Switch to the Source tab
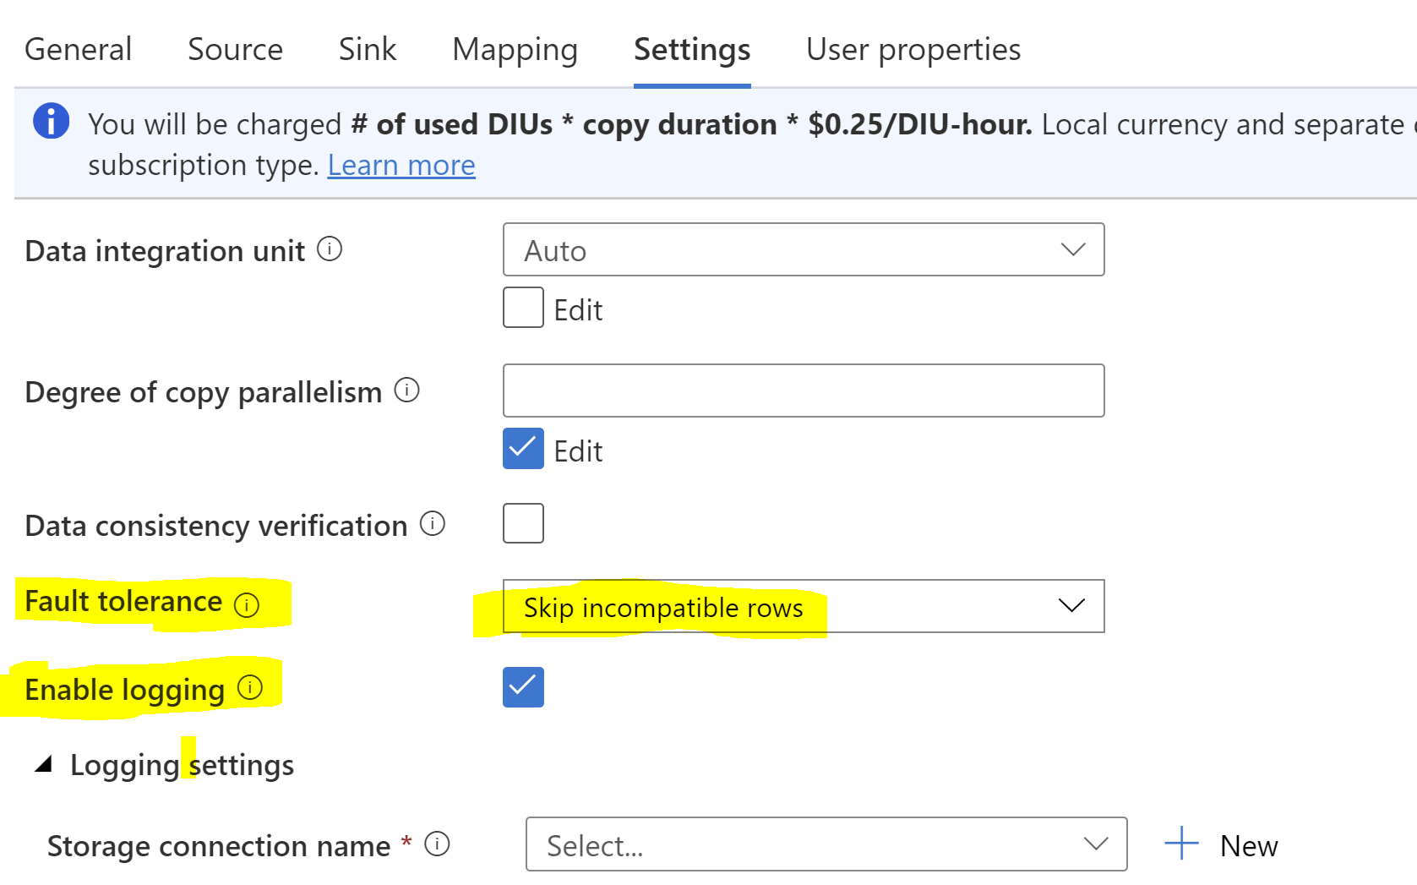The width and height of the screenshot is (1417, 885). coord(235,49)
